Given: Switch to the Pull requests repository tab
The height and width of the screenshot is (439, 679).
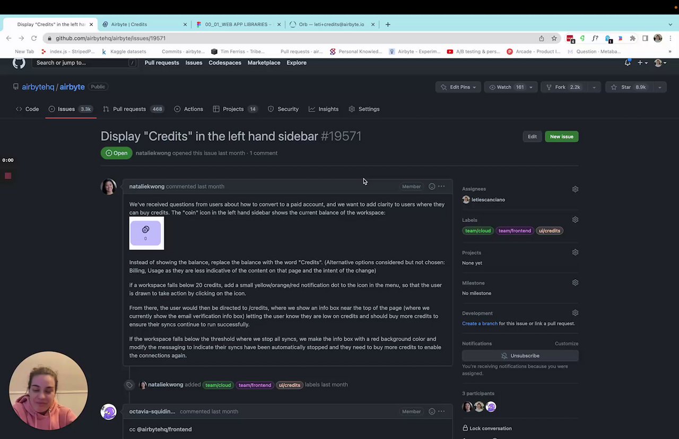Looking at the screenshot, I should 133,109.
